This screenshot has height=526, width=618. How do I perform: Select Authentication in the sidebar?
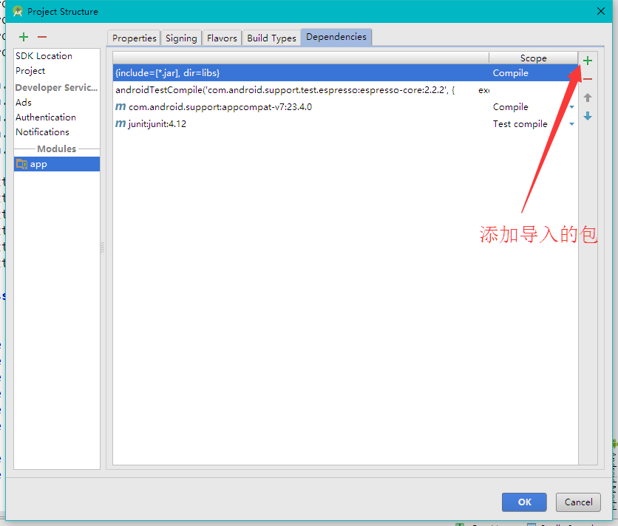point(57,117)
